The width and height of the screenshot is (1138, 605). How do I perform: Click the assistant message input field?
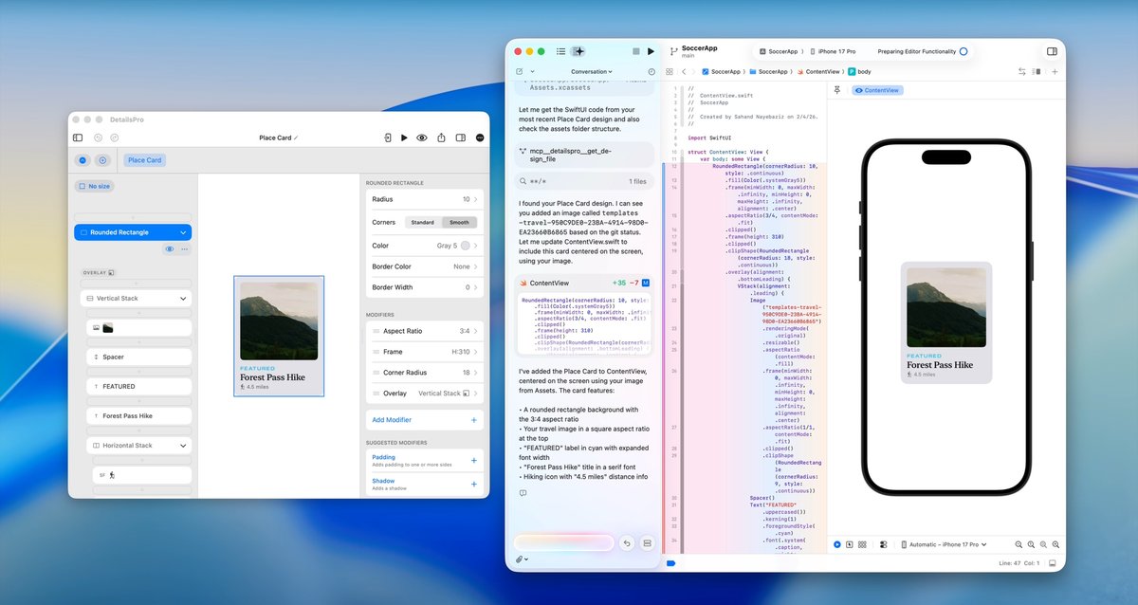point(564,542)
